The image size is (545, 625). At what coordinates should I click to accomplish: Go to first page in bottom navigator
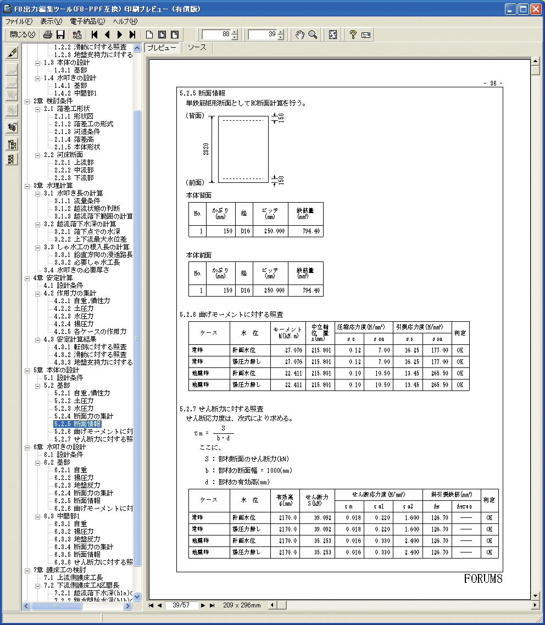[151, 605]
